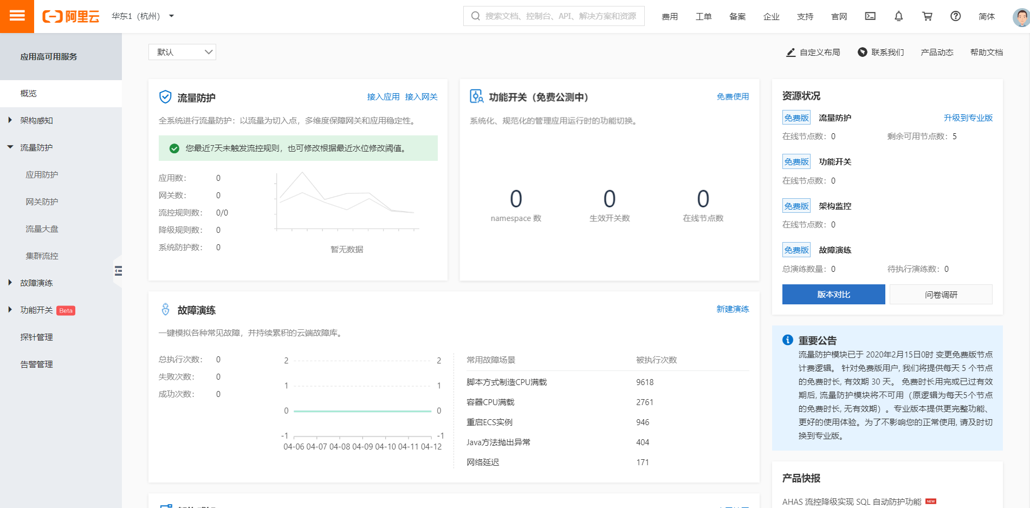Open the orange hamburger main menu
1030x508 pixels.
point(17,16)
